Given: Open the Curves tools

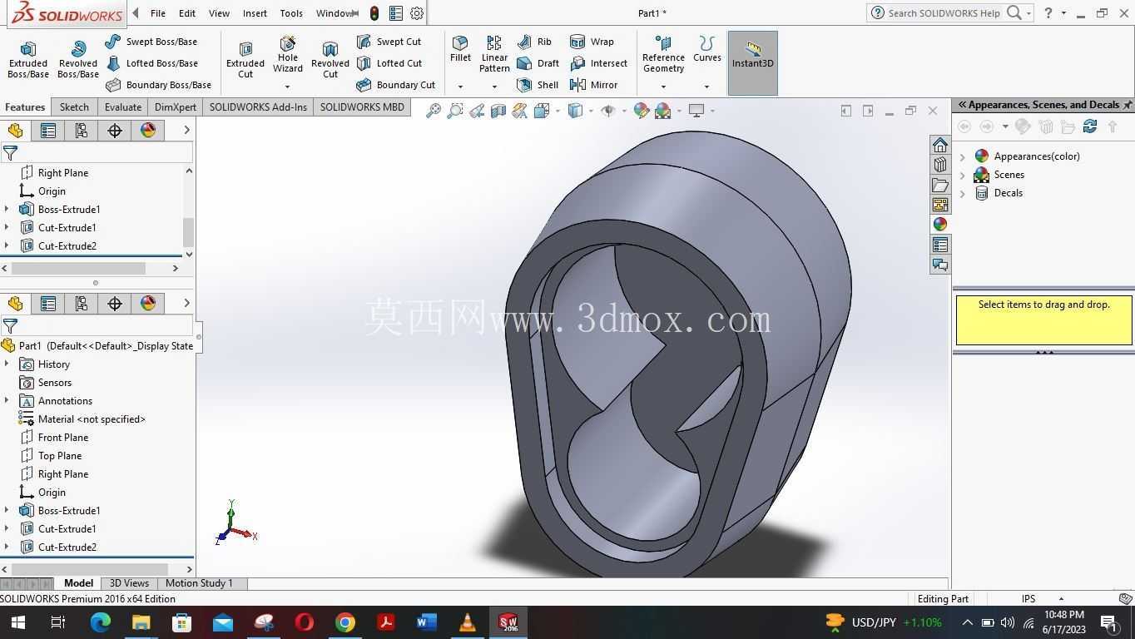Looking at the screenshot, I should coord(707,50).
